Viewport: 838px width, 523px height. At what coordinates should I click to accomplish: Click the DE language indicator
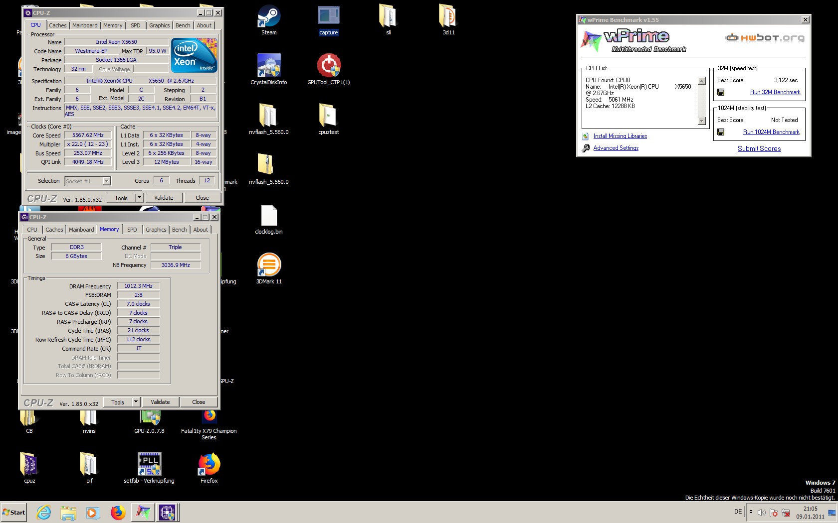738,512
